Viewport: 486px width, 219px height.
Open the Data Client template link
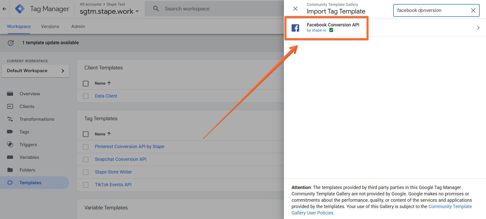106,96
